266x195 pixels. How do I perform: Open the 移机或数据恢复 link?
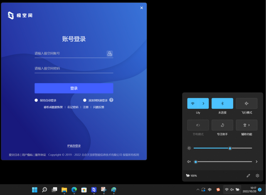point(53,107)
